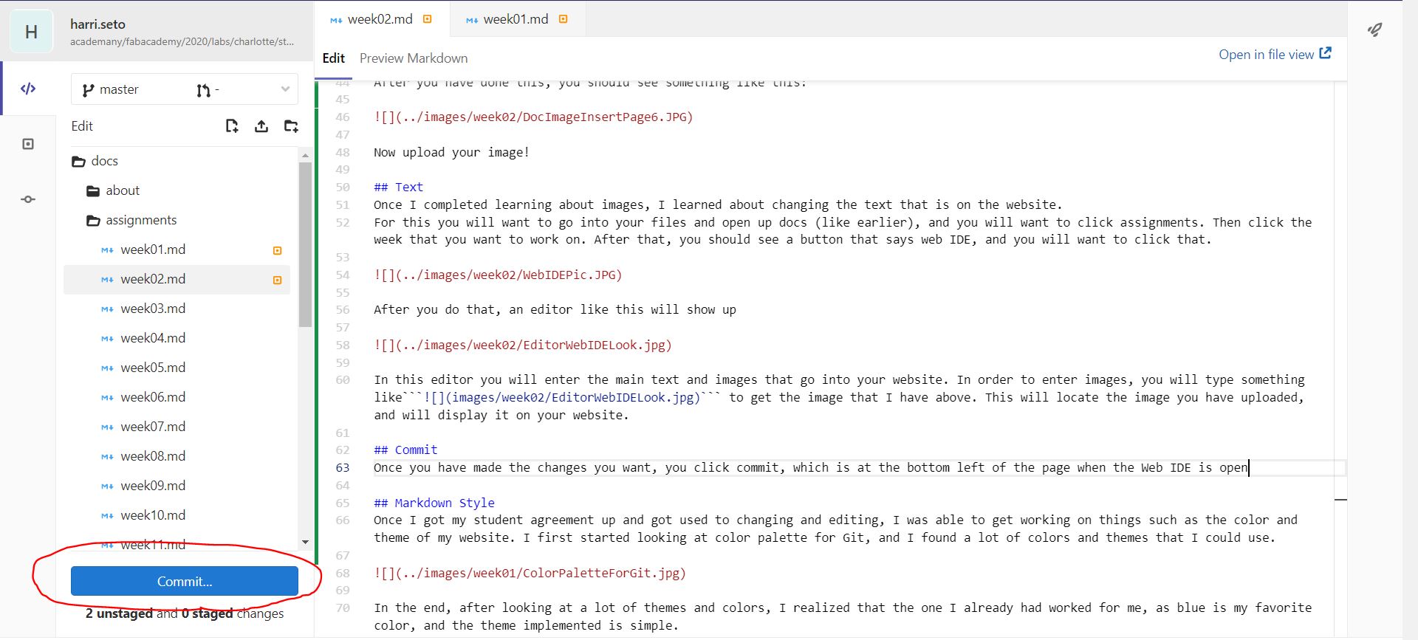Open the Edit activity view icon

pos(28,89)
